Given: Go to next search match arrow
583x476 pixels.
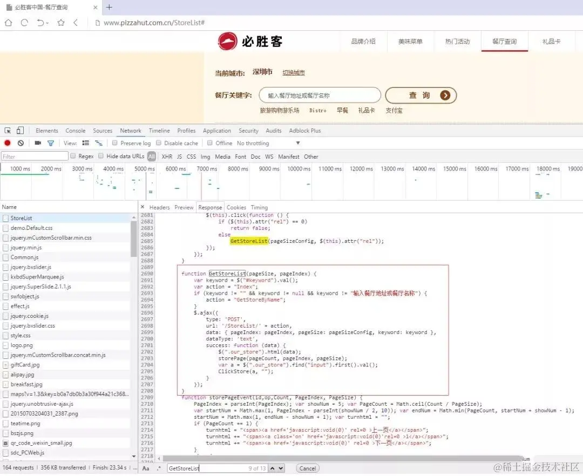Looking at the screenshot, I should tap(281, 468).
